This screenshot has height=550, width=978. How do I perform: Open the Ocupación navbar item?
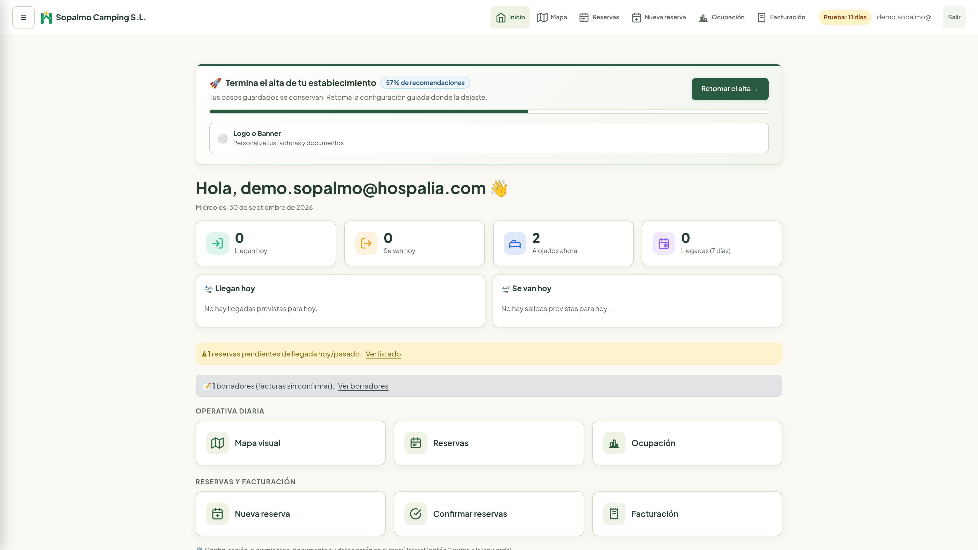(721, 18)
